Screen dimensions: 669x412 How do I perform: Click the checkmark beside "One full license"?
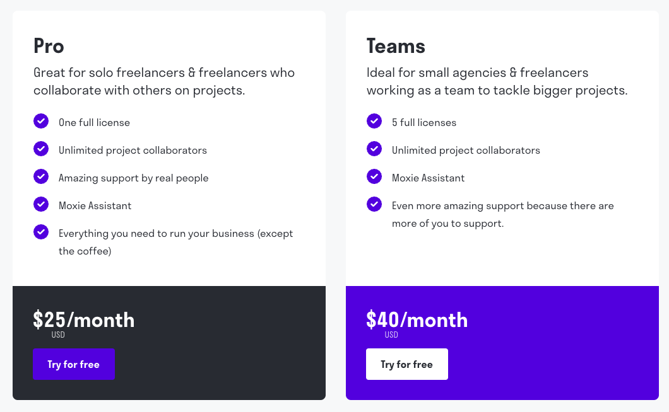tap(41, 121)
